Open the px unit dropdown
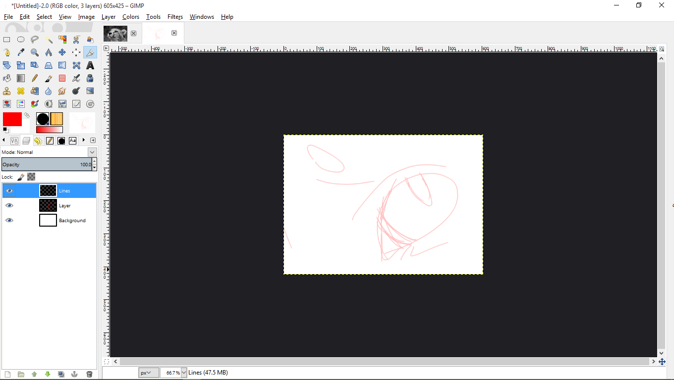Image resolution: width=674 pixels, height=380 pixels. point(149,373)
